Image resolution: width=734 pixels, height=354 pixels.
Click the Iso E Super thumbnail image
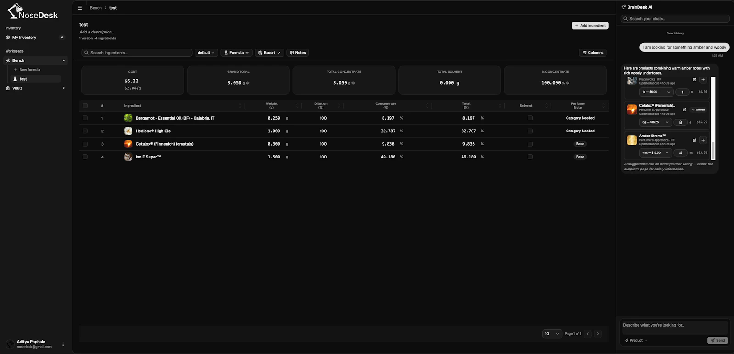tap(128, 157)
